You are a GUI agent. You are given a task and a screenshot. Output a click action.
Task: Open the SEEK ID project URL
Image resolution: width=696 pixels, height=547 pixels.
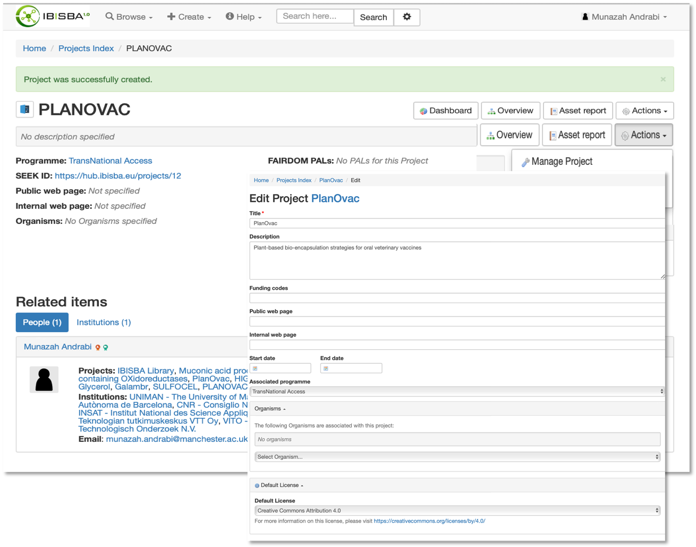[118, 176]
